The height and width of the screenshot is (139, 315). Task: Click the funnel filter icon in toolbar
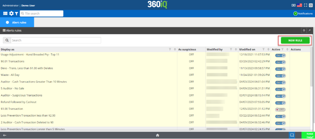pyautogui.click(x=16, y=13)
